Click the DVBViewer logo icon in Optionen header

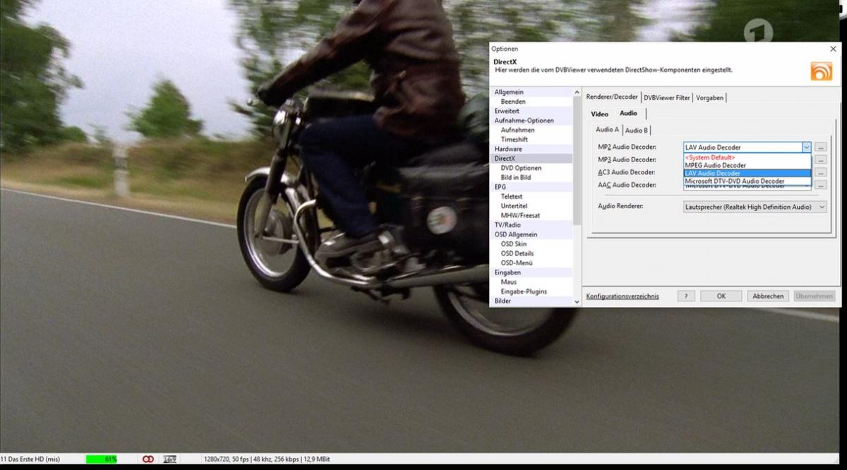(x=821, y=71)
